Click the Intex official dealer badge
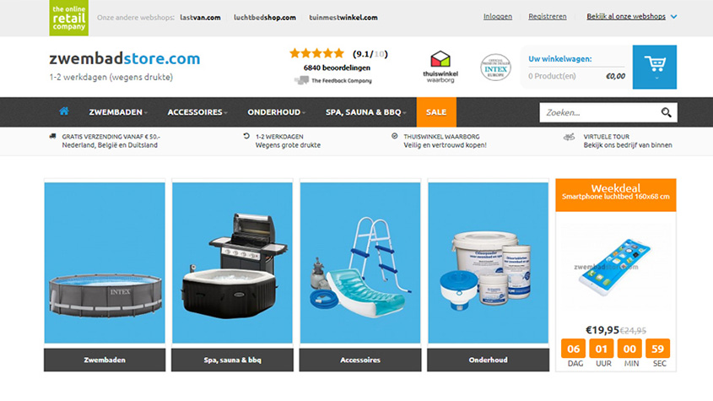The height and width of the screenshot is (401, 713). point(495,68)
